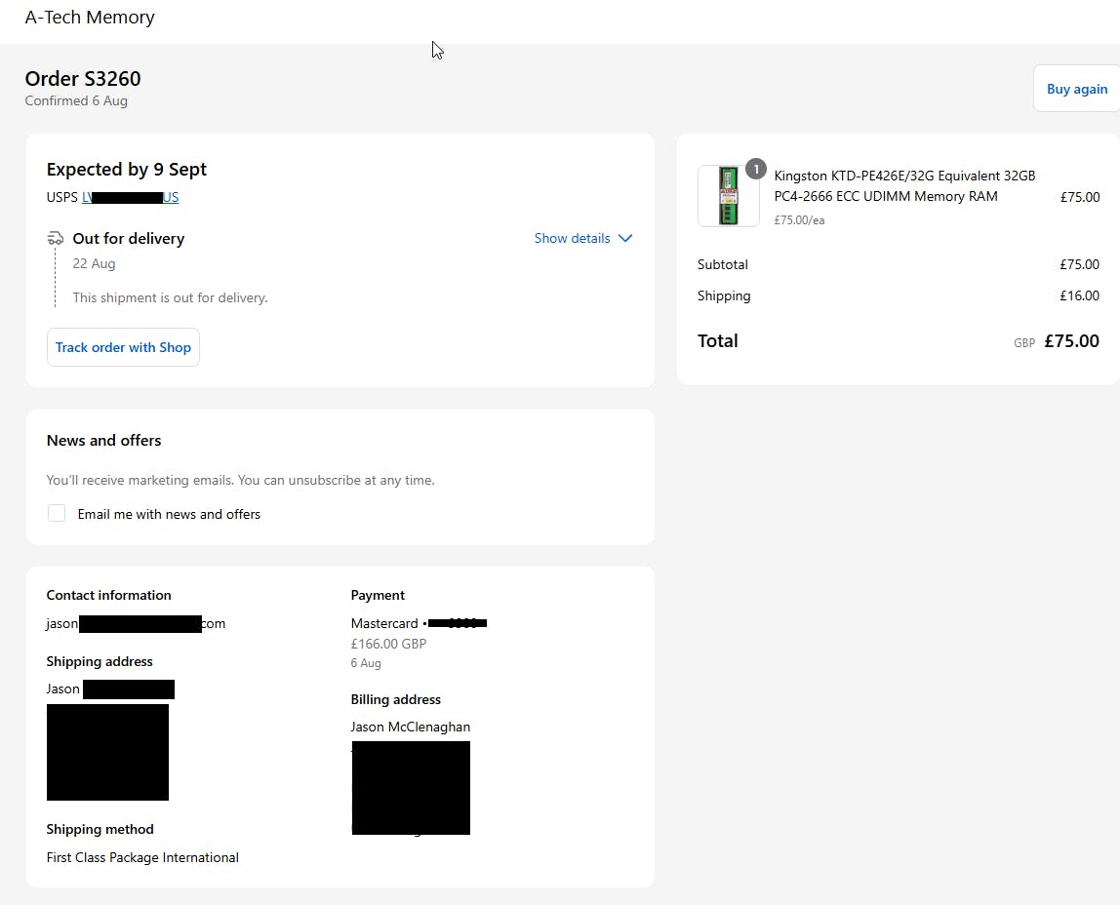
Task: Click the Mastercard payment entry
Action: pyautogui.click(x=418, y=623)
